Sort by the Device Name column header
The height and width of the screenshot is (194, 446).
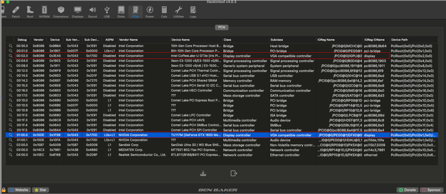196,40
